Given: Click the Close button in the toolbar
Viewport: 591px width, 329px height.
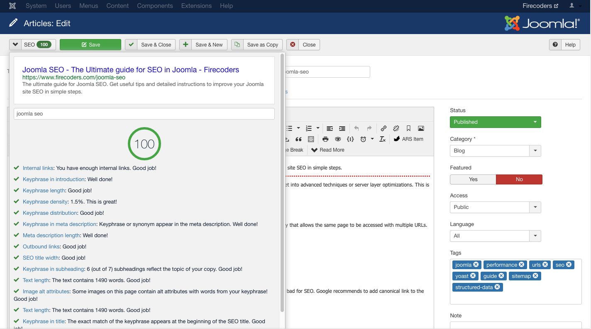Looking at the screenshot, I should tap(303, 45).
